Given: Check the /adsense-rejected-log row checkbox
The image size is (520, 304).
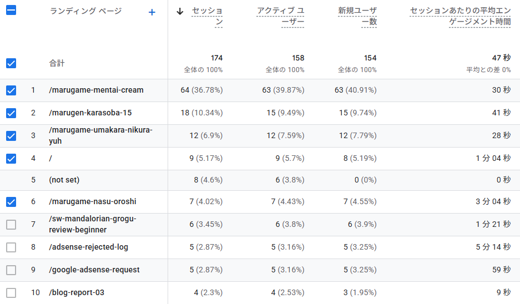Looking at the screenshot, I should click(11, 247).
